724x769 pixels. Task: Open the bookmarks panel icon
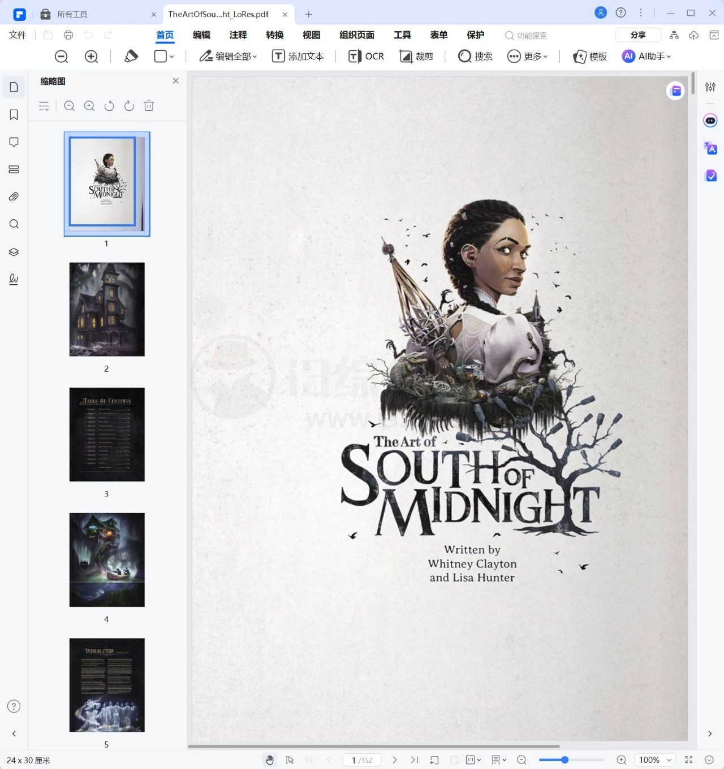[14, 115]
